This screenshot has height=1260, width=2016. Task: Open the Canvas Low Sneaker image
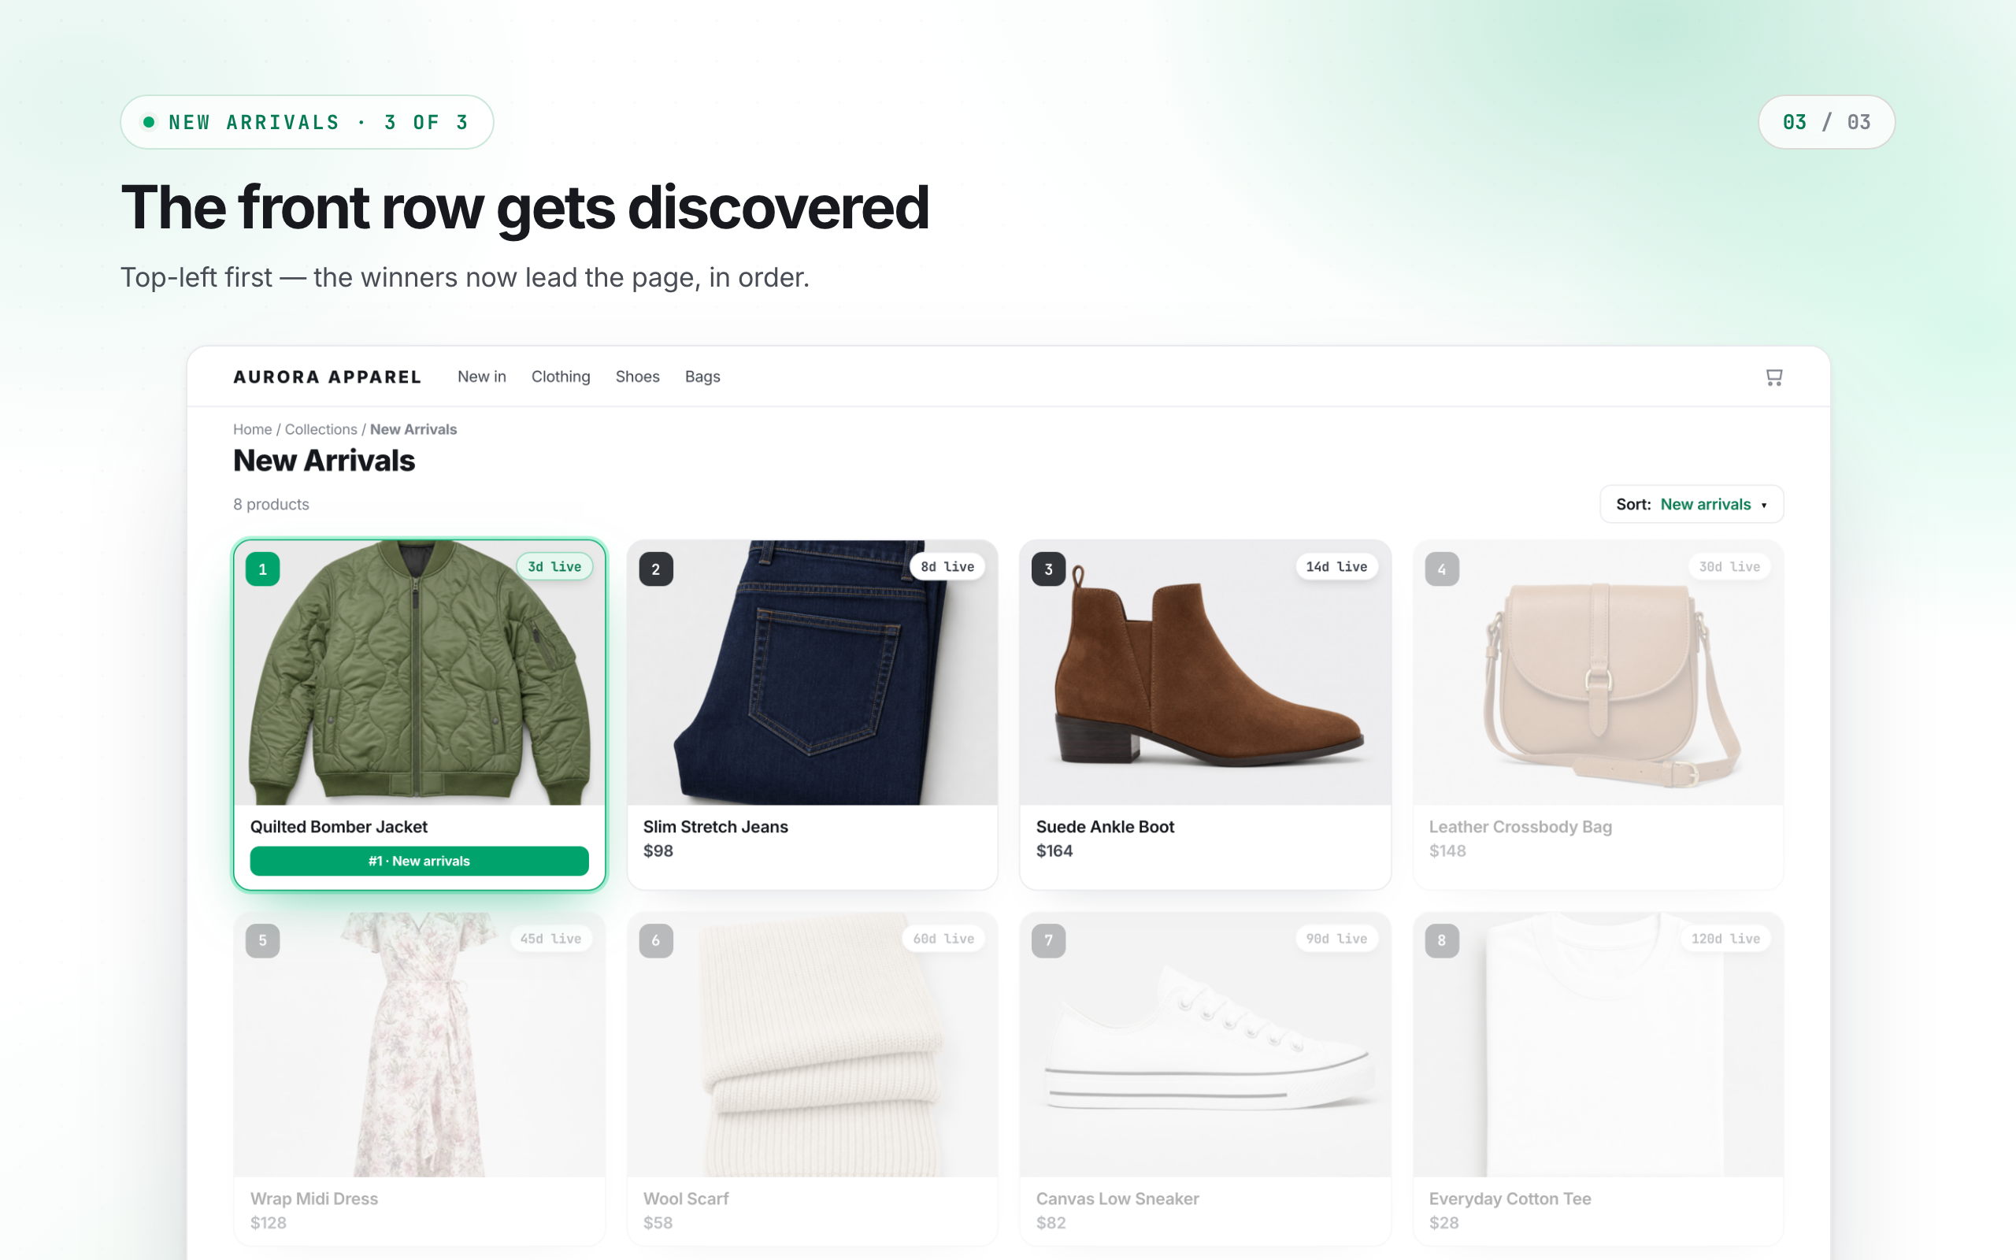1206,1045
